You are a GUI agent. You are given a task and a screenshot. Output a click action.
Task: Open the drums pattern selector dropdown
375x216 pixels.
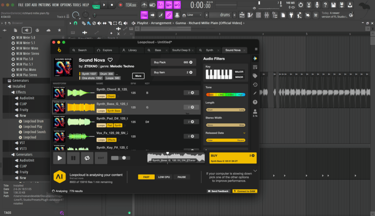220,15
